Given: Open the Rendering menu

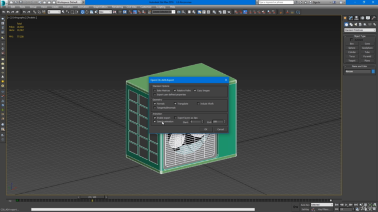Looking at the screenshot, I should [118, 7].
